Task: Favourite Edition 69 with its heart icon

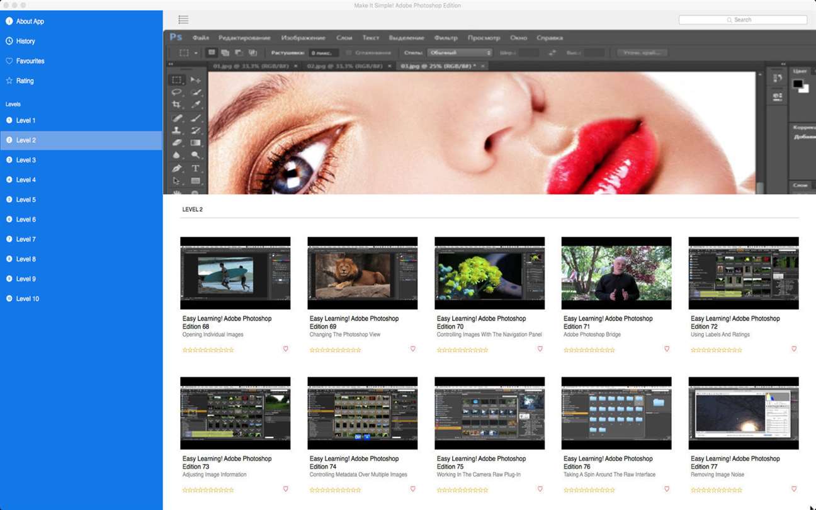Action: coord(413,349)
